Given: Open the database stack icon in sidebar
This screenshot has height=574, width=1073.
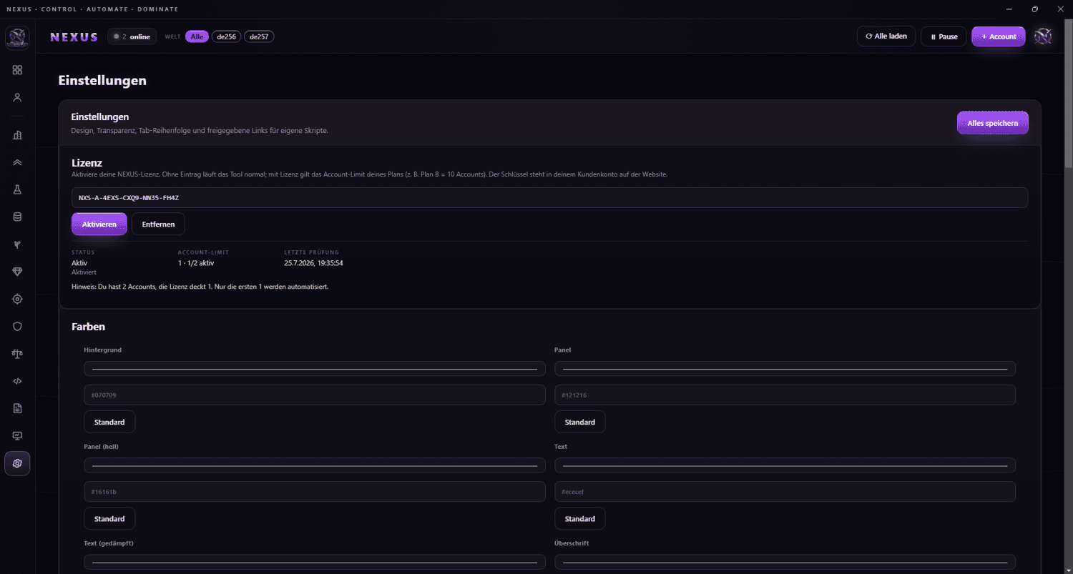Looking at the screenshot, I should (17, 217).
